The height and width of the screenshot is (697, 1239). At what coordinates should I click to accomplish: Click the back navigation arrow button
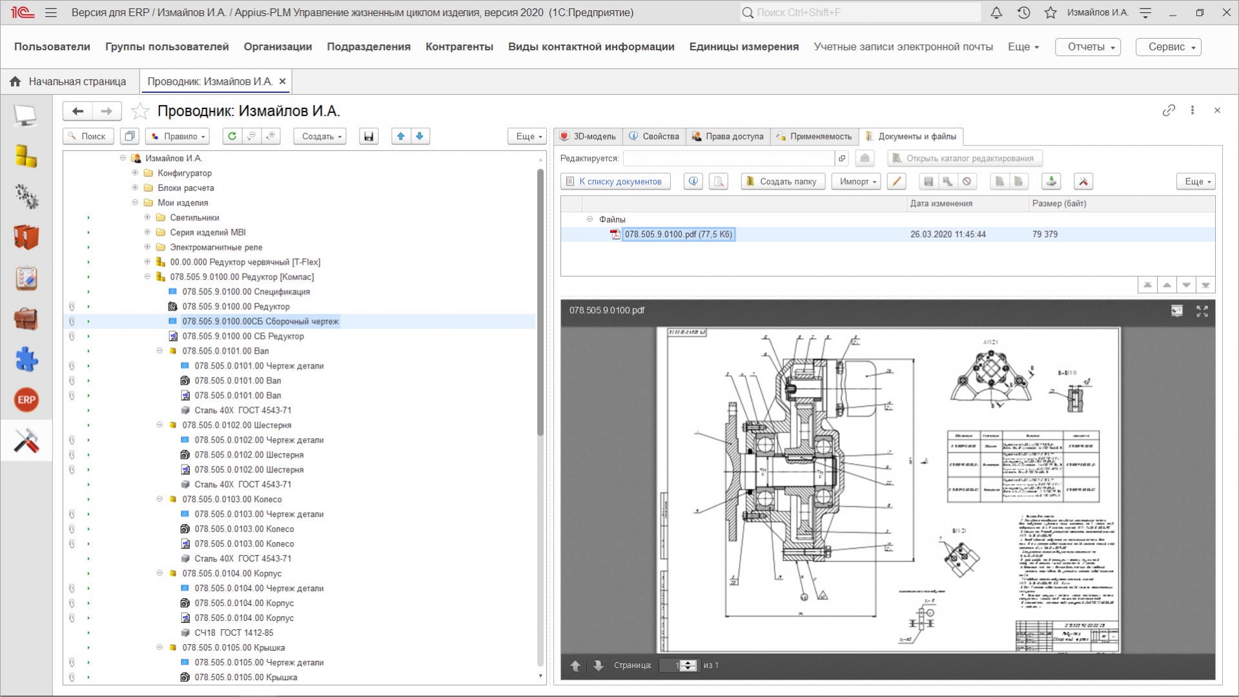pyautogui.click(x=78, y=111)
